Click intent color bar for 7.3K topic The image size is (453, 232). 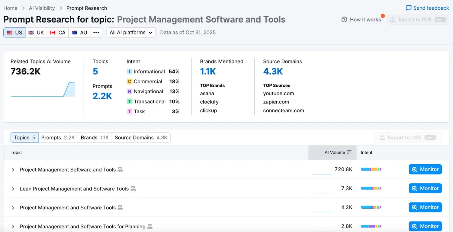pos(371,188)
